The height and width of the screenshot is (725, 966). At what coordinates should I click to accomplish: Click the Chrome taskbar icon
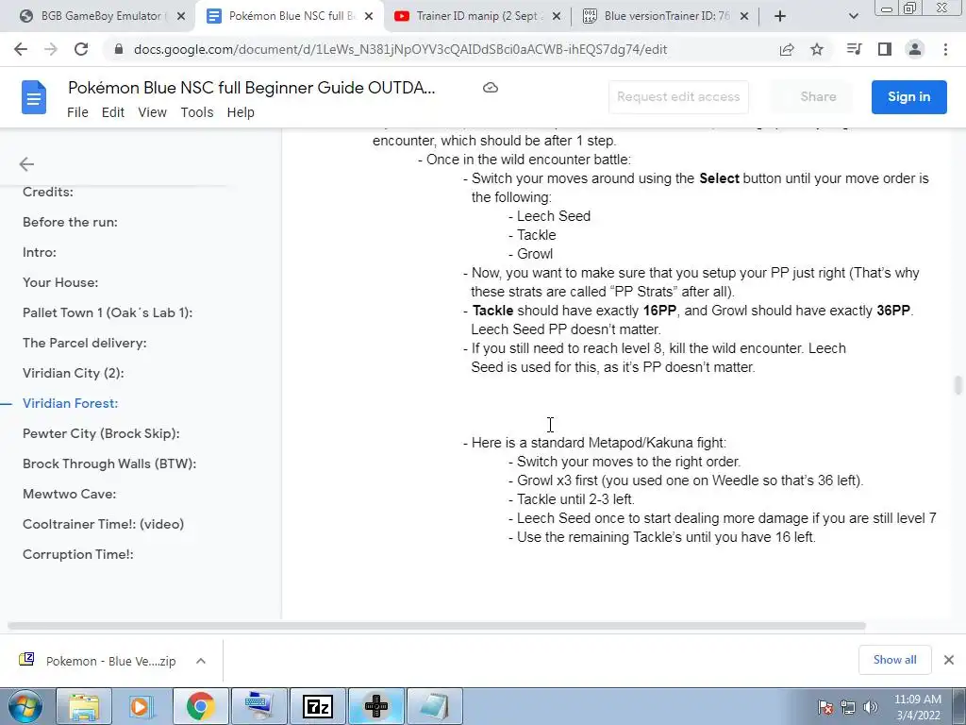point(200,706)
